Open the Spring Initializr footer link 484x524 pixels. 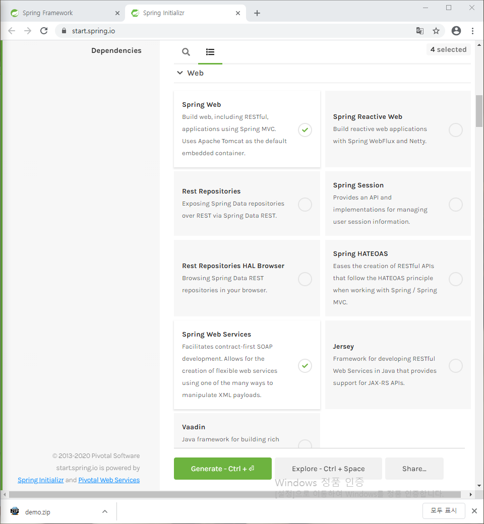40,480
